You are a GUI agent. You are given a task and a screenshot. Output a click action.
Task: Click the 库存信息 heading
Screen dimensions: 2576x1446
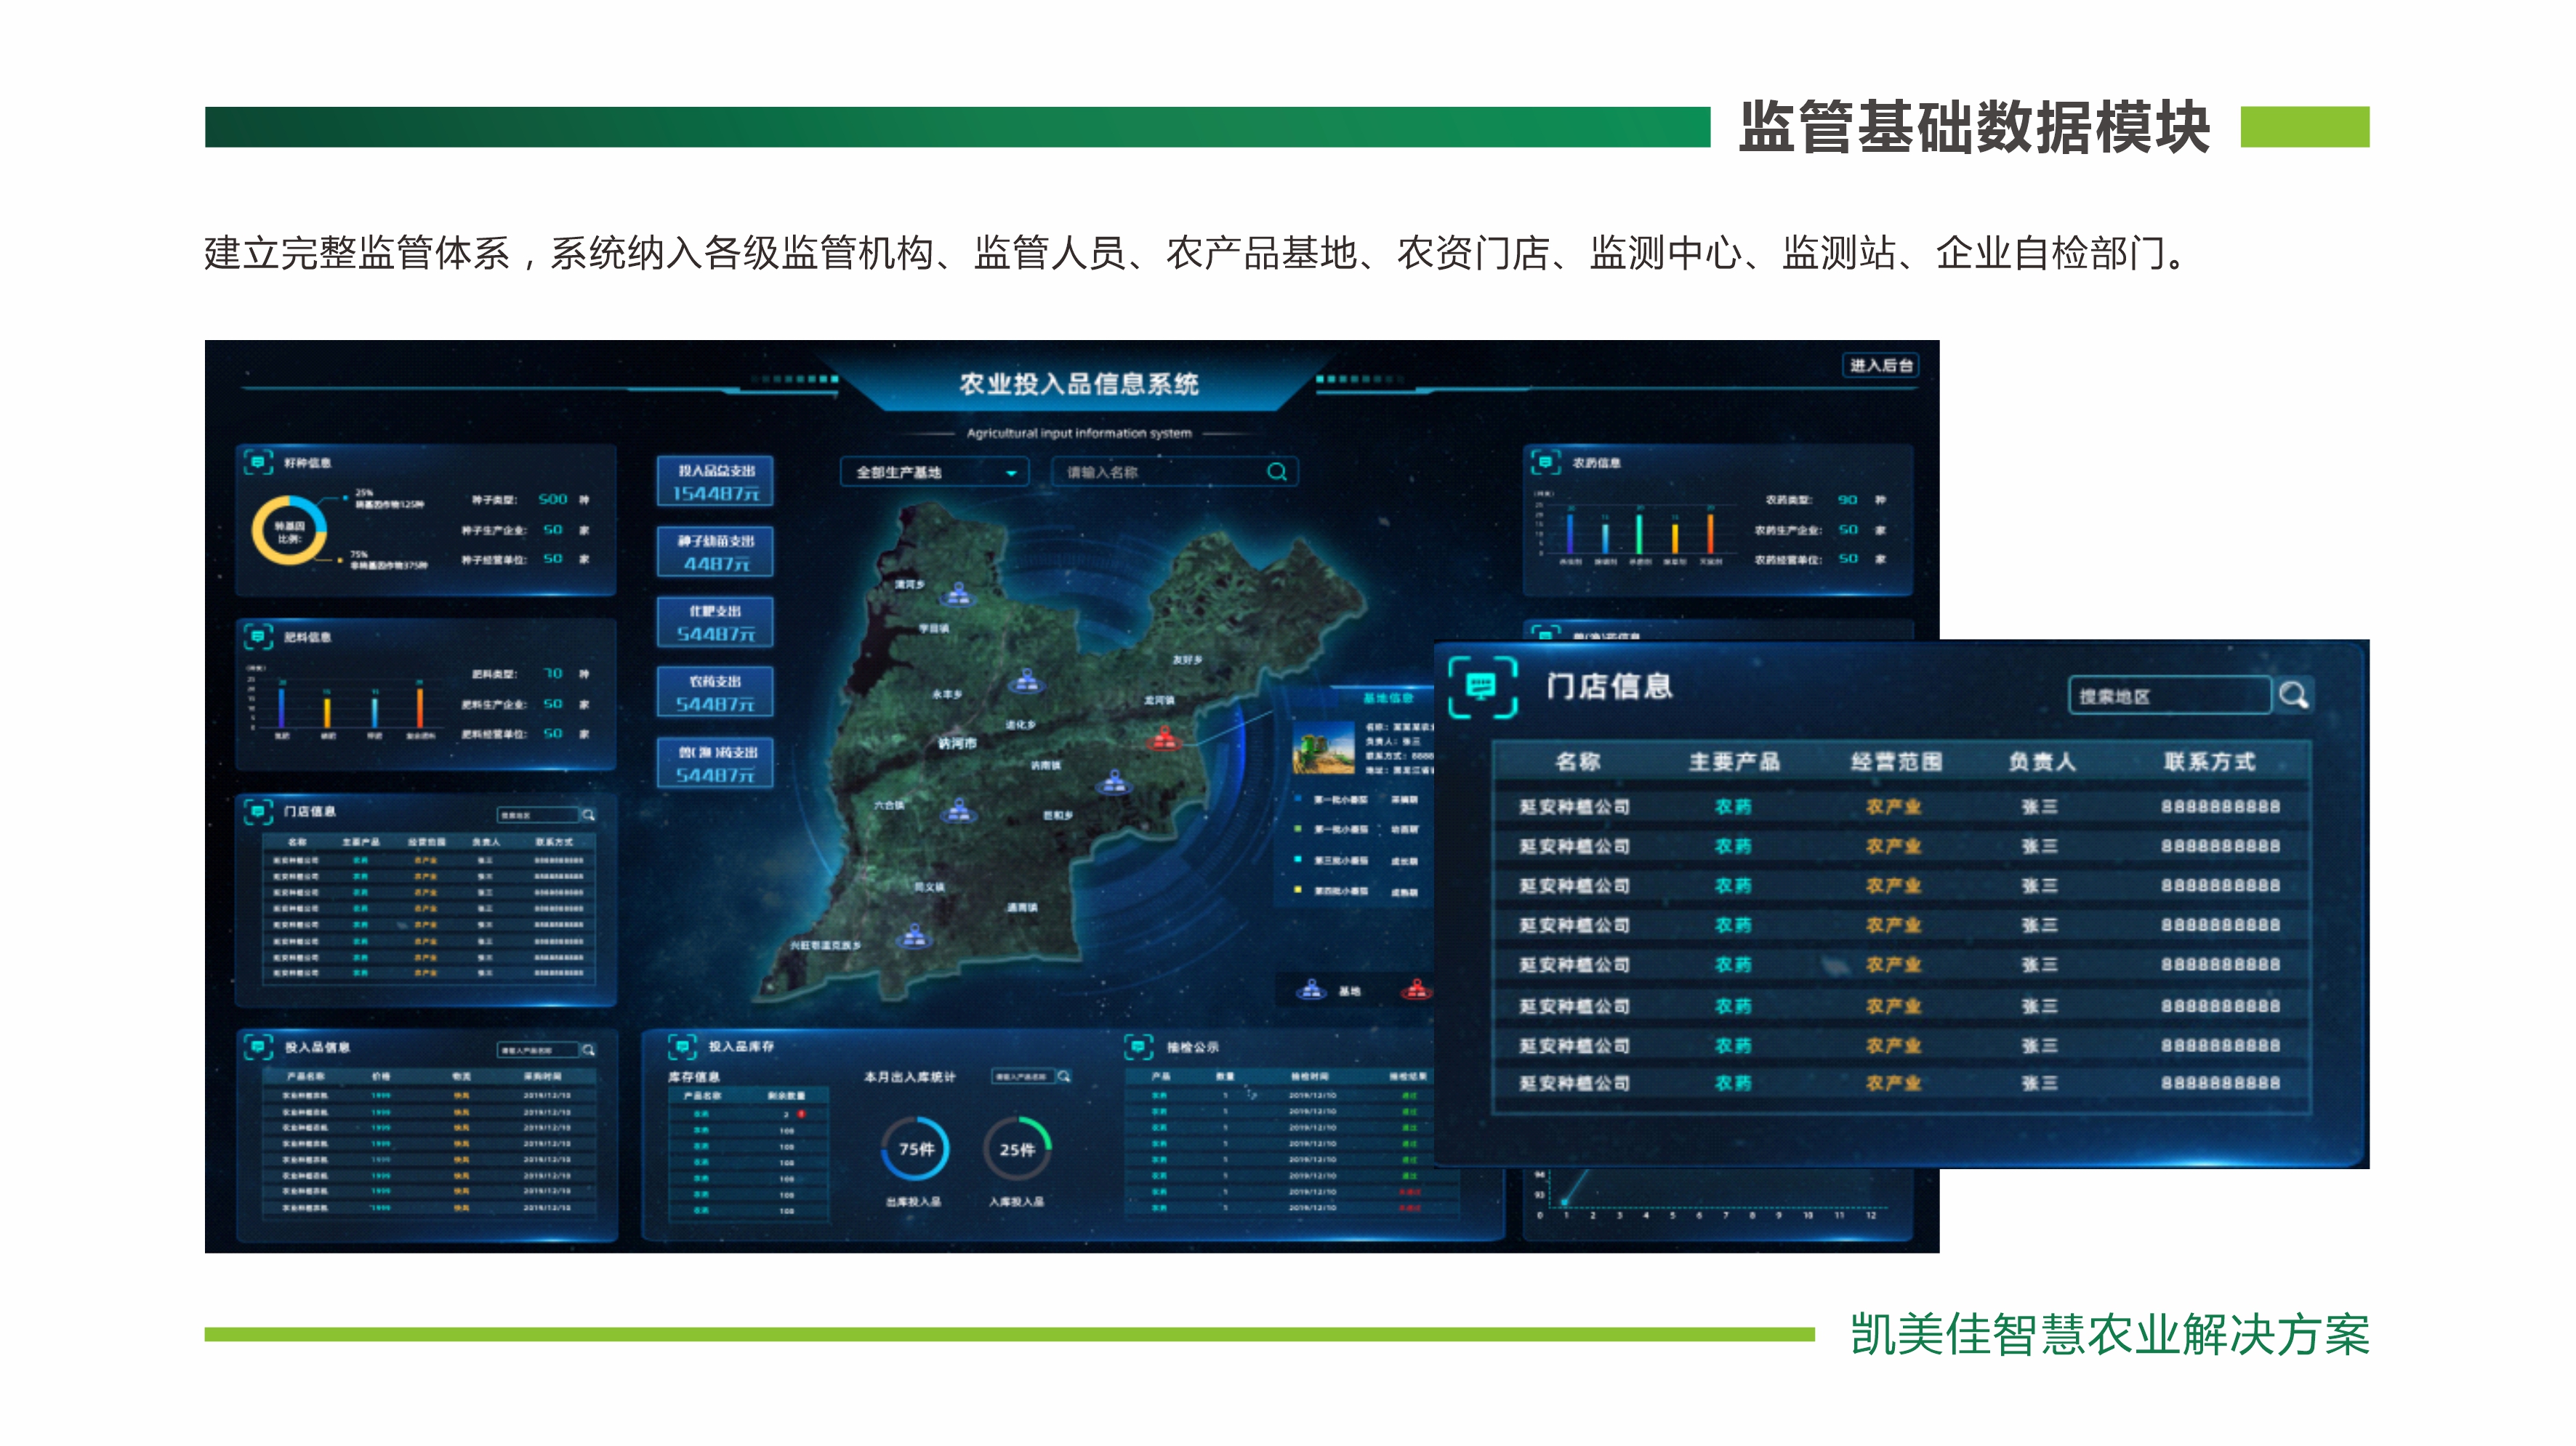click(694, 1077)
